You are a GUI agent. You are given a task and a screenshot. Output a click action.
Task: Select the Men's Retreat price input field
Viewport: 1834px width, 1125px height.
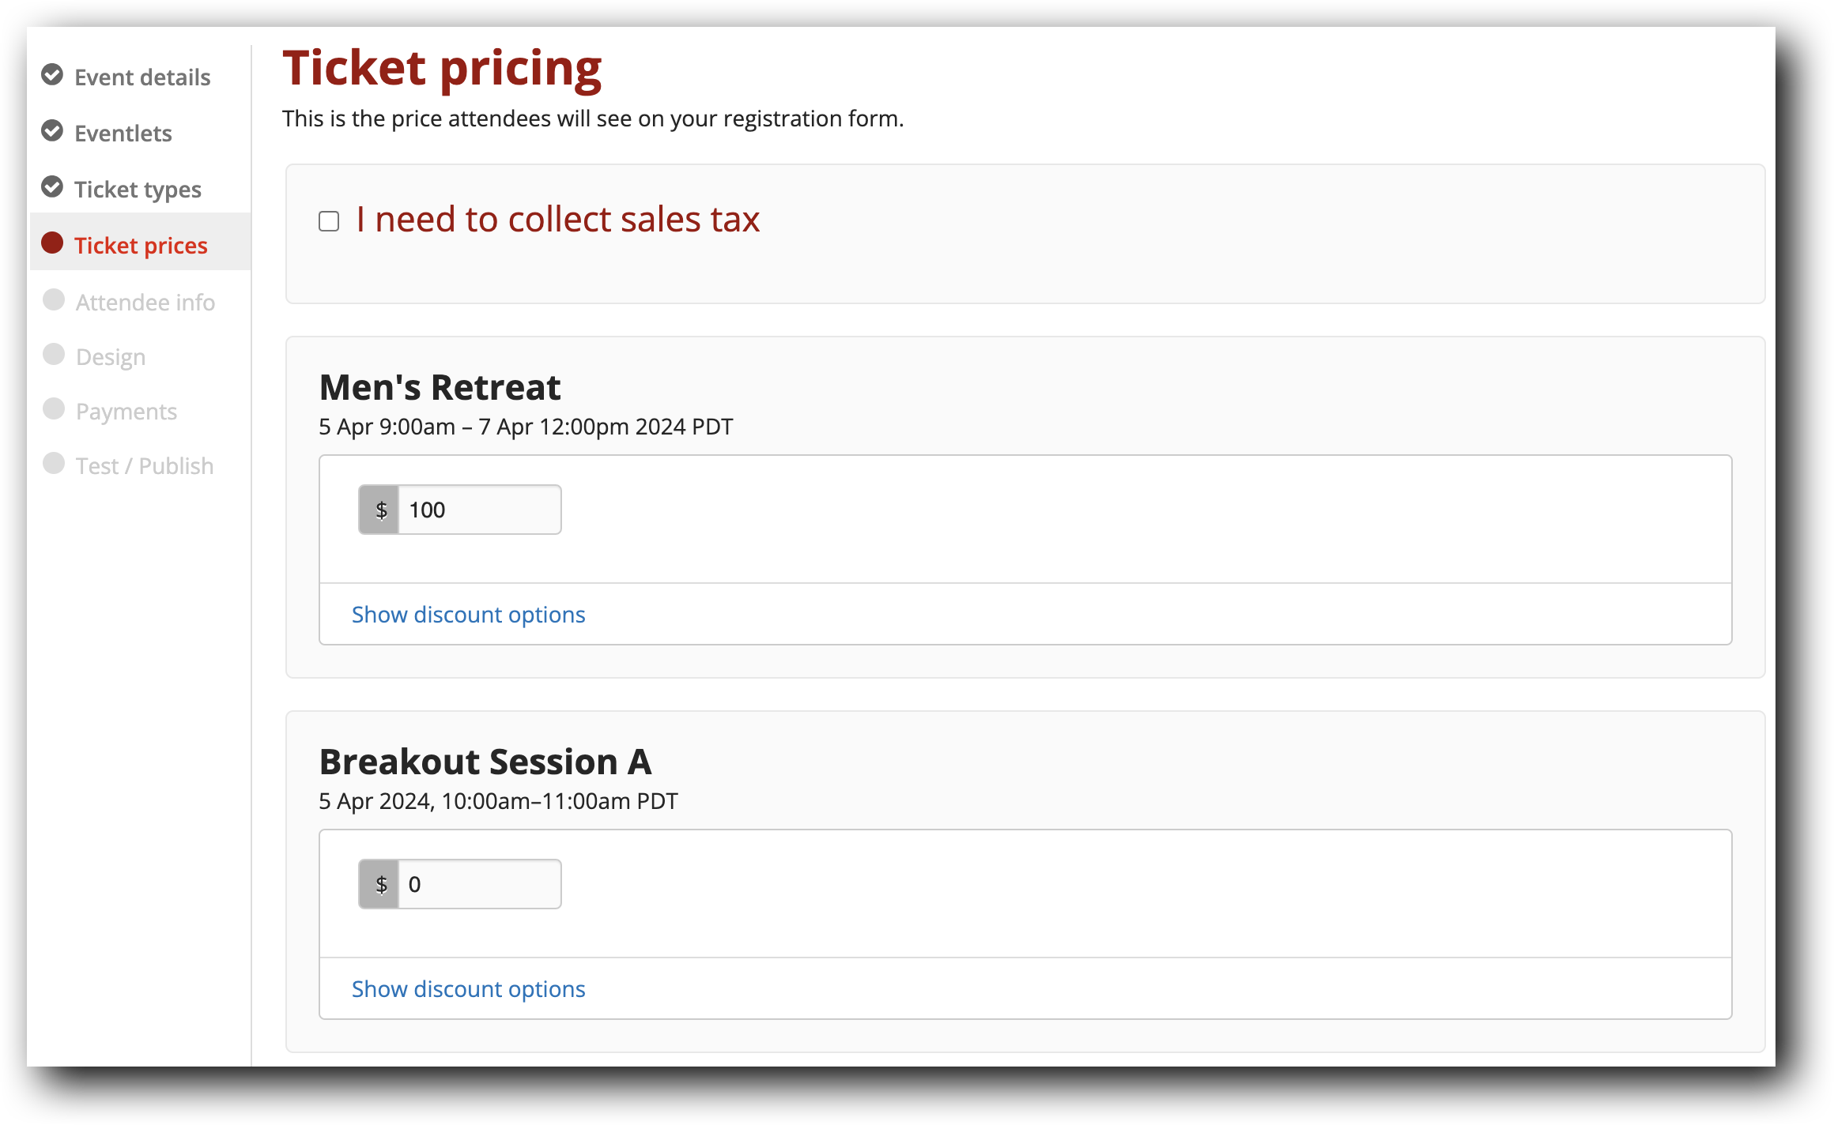tap(479, 509)
